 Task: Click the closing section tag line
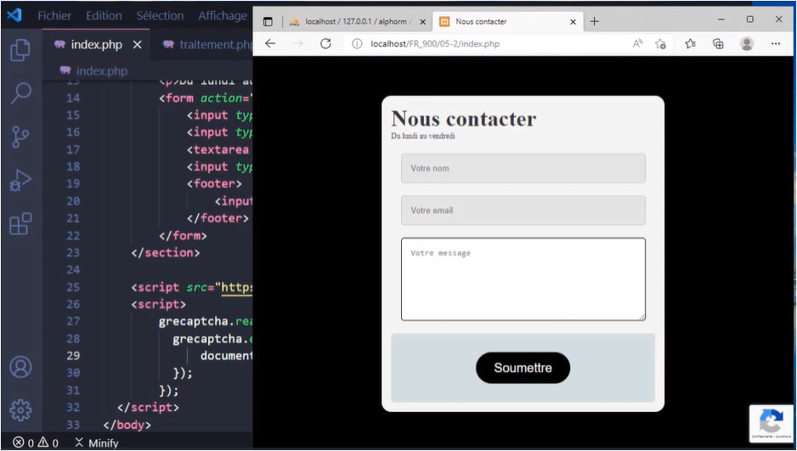tap(165, 253)
